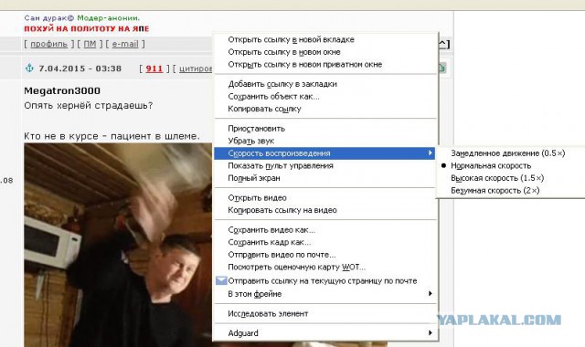Viewport: 585px width, 347px height.
Task: Open link in new tab menu entry
Action: [x=324, y=39]
